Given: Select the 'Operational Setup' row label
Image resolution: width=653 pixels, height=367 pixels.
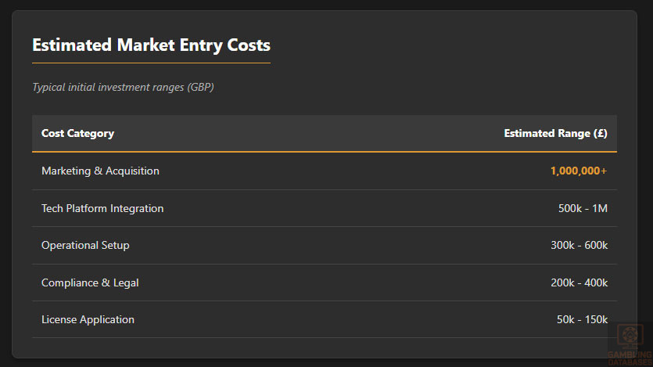Looking at the screenshot, I should [85, 245].
